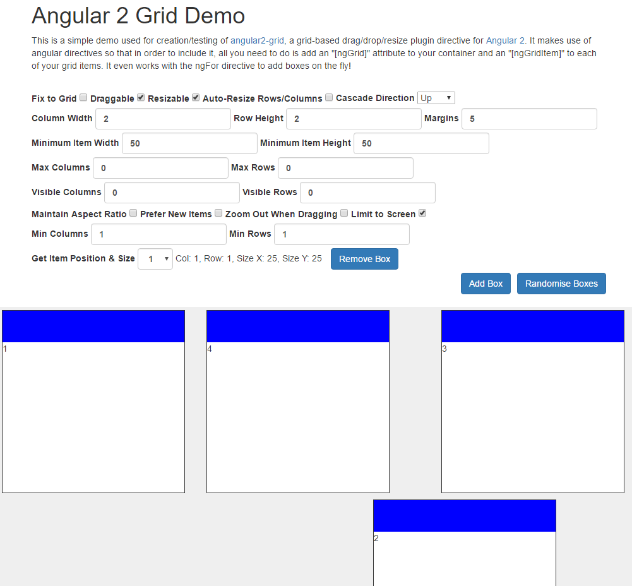The height and width of the screenshot is (586, 632).
Task: Select the blue handle of box 4
Action: 298,326
